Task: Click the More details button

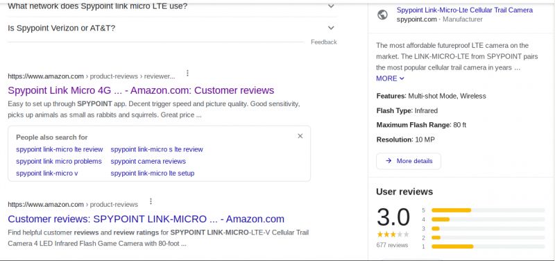Action: tap(409, 161)
